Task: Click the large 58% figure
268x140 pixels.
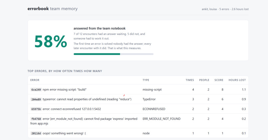Action: click(x=51, y=41)
